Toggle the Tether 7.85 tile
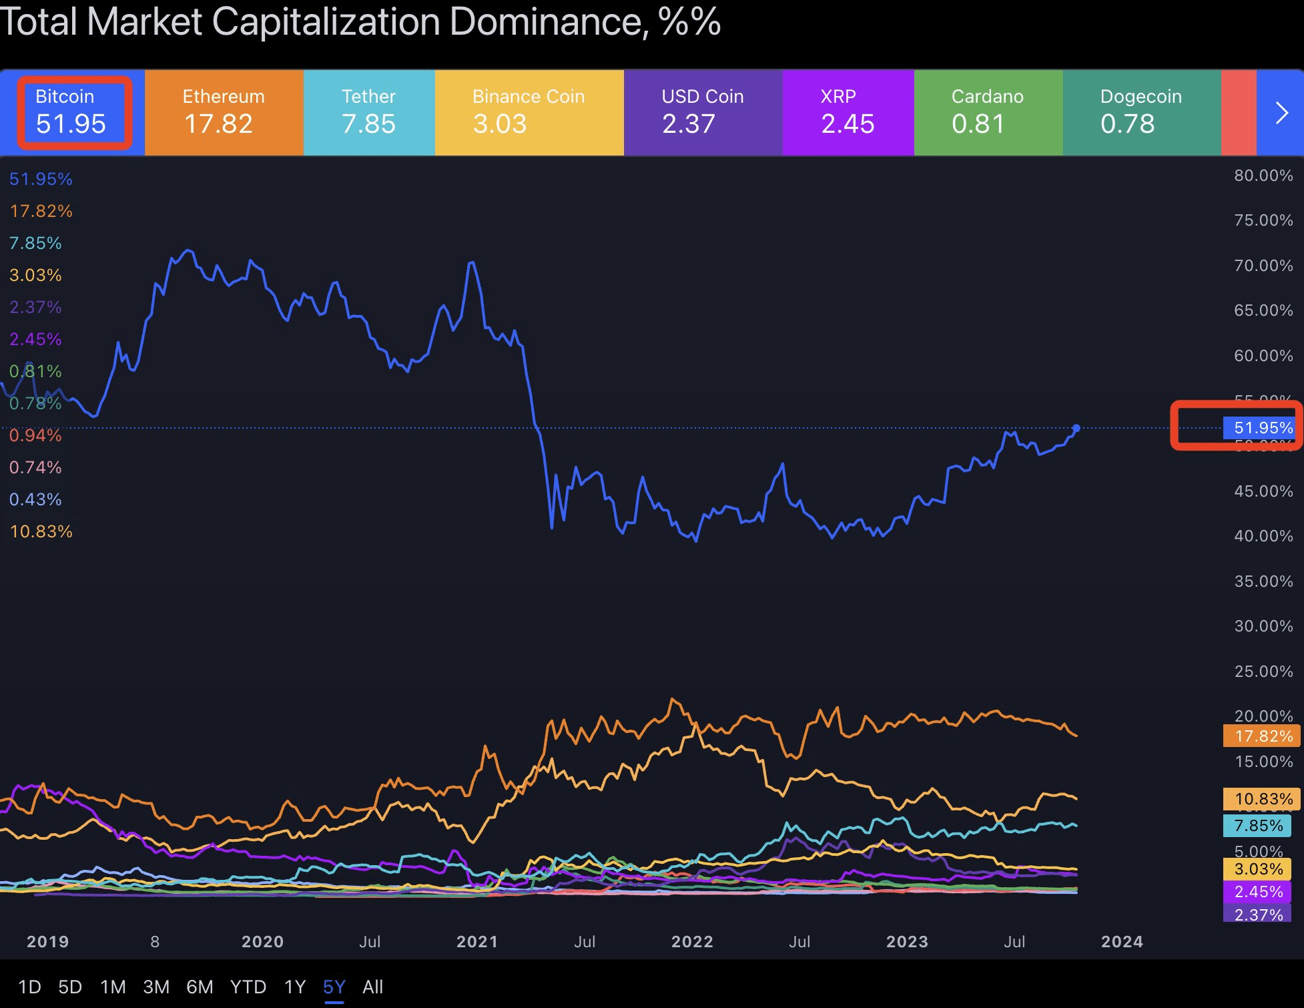 point(368,112)
